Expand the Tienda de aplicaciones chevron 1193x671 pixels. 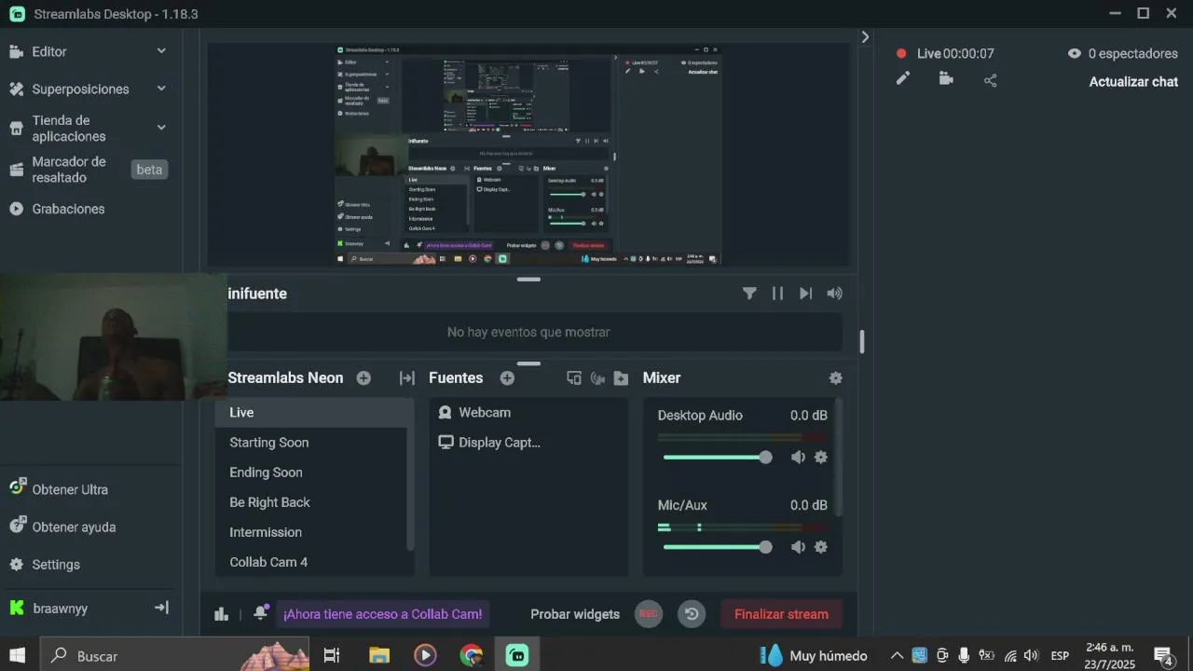[x=161, y=128]
